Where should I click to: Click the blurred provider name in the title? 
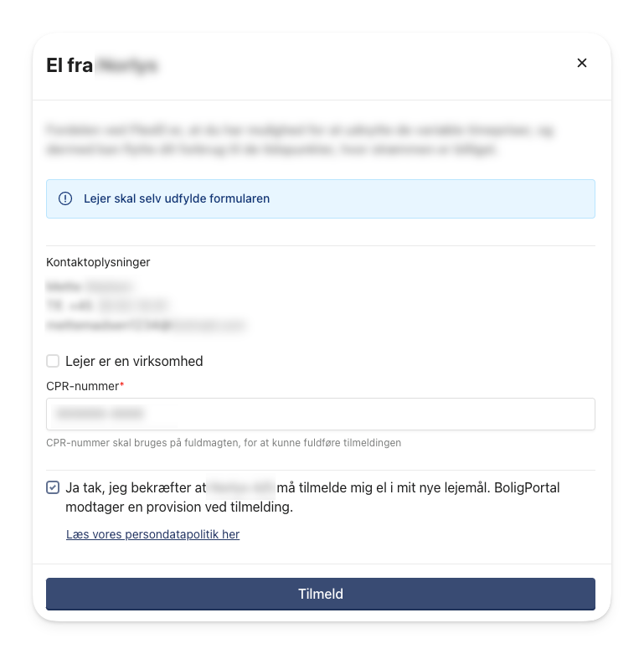[127, 65]
